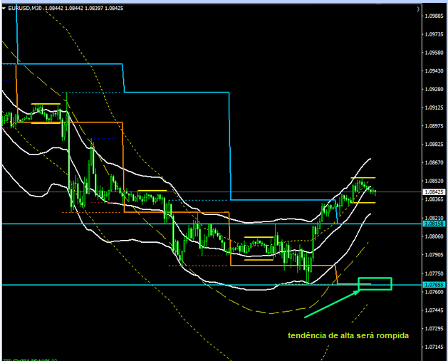Select the green rectangle drawing object
Viewport: 448px width, 361px height.
375,283
